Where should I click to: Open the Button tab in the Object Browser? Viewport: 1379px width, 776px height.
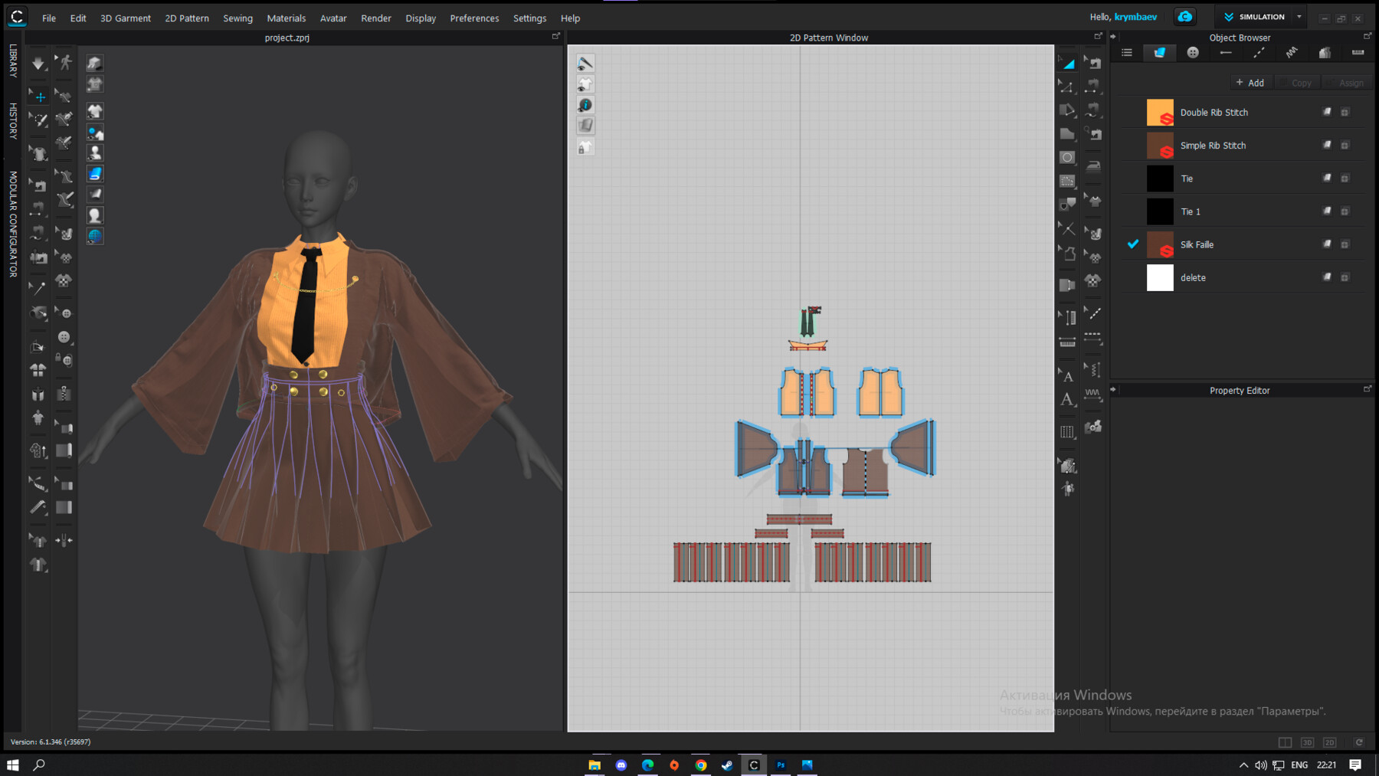1193,52
